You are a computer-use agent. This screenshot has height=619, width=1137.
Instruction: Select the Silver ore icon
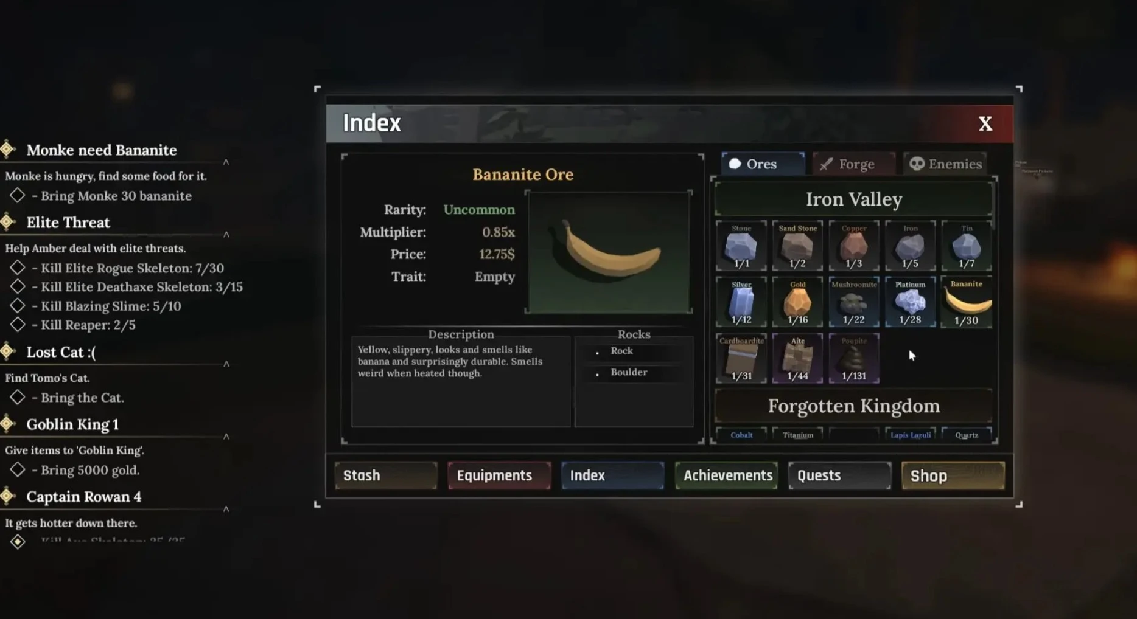coord(741,302)
